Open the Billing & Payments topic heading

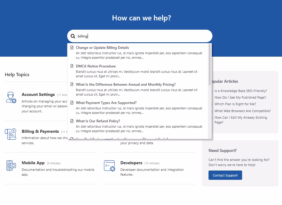coord(40,131)
